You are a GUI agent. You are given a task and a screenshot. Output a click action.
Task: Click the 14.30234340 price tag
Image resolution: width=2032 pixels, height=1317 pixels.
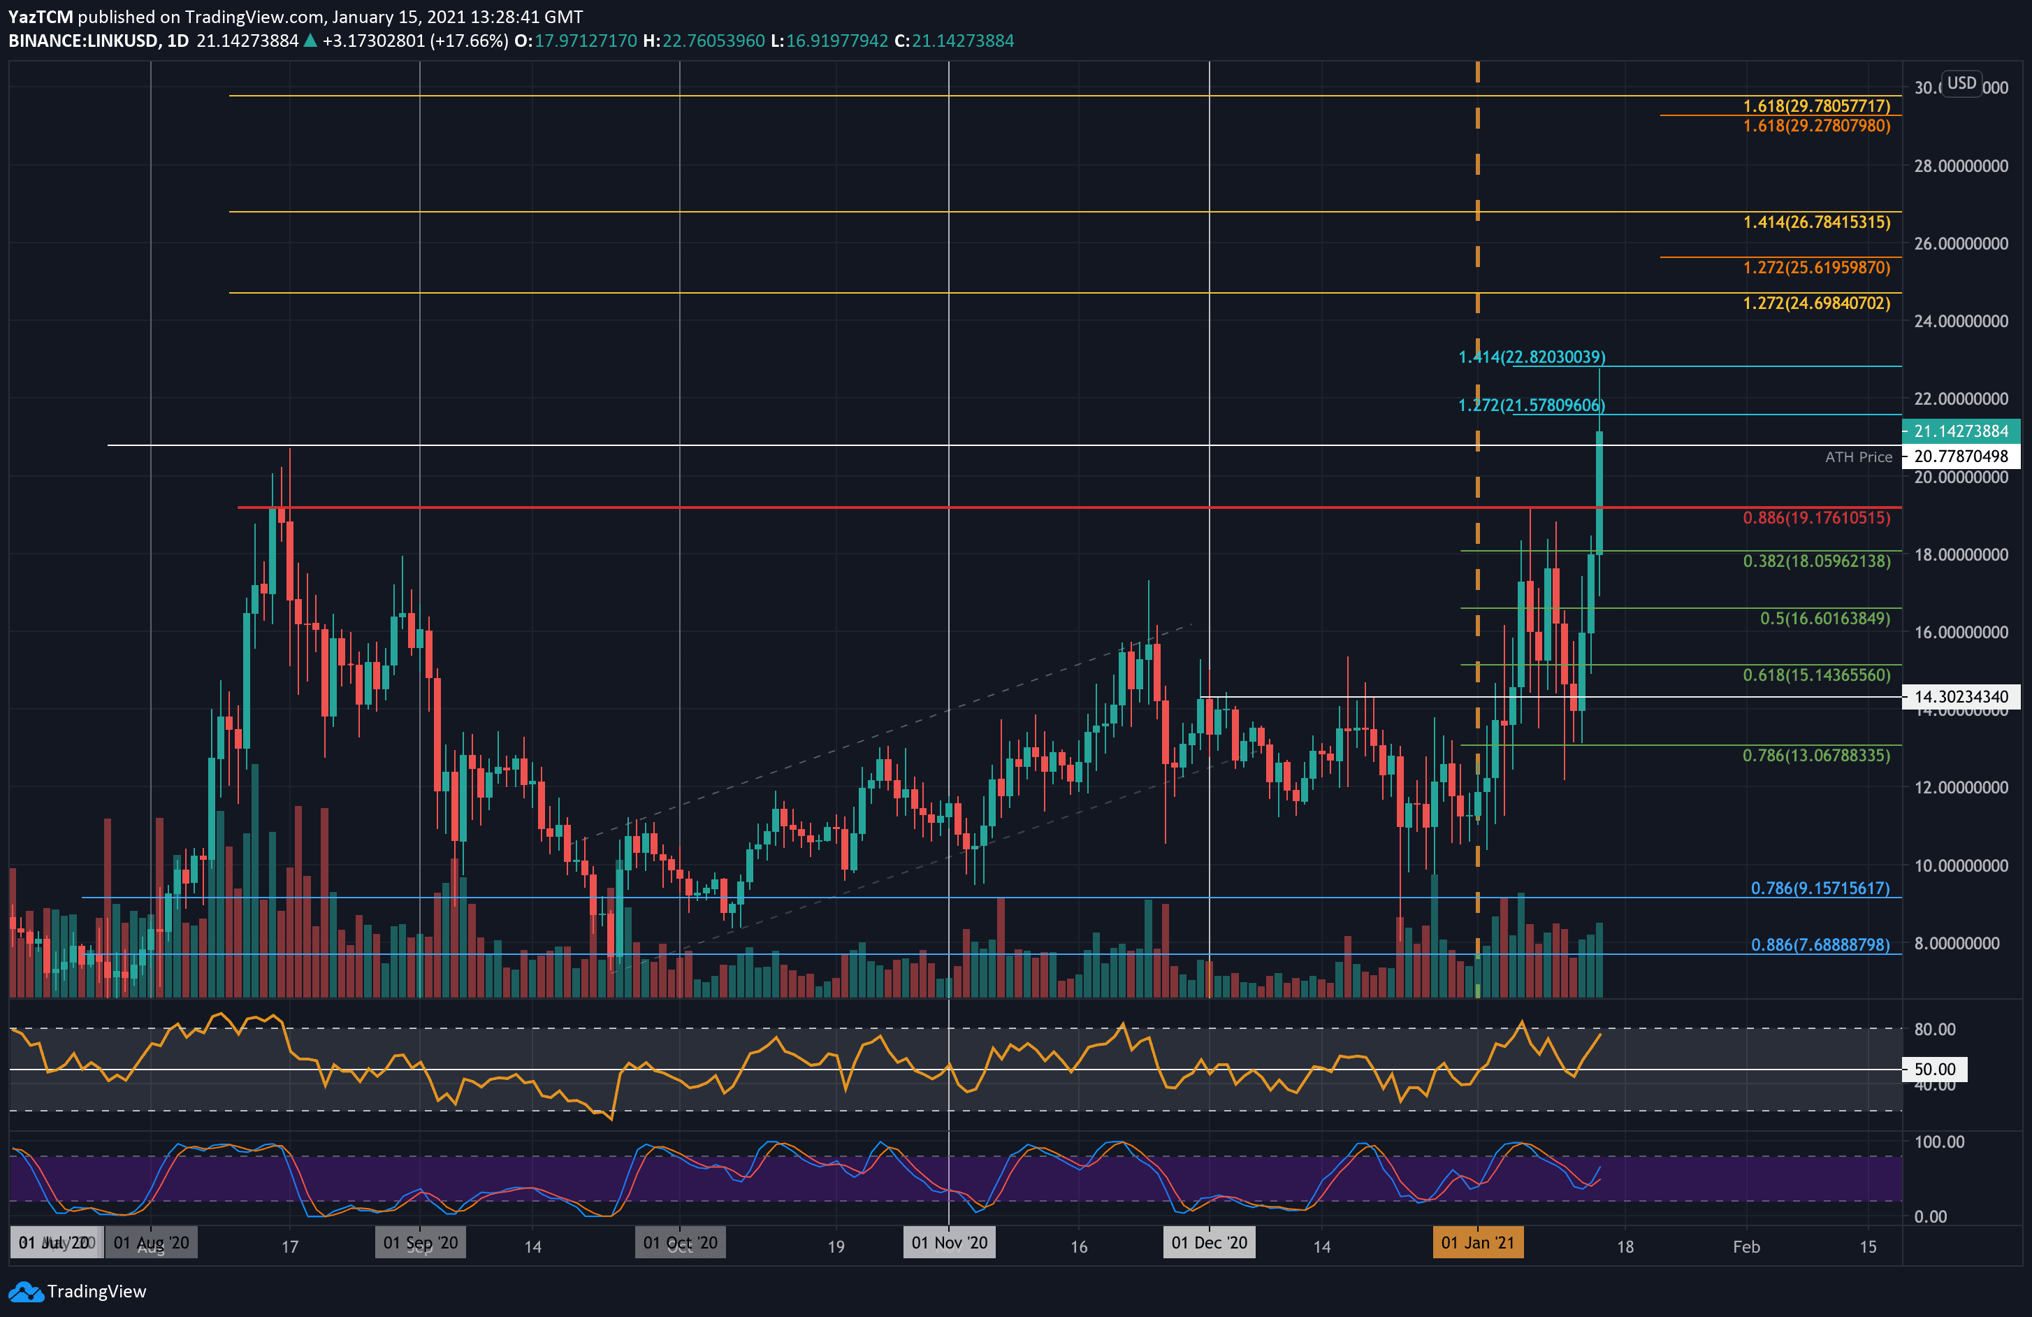point(1961,697)
